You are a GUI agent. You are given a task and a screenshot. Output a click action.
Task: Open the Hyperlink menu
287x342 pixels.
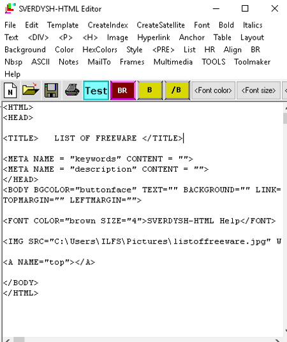[154, 37]
